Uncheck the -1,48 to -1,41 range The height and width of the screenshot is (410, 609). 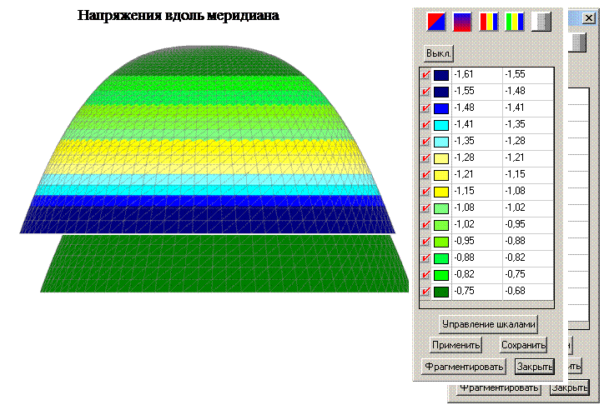point(425,107)
